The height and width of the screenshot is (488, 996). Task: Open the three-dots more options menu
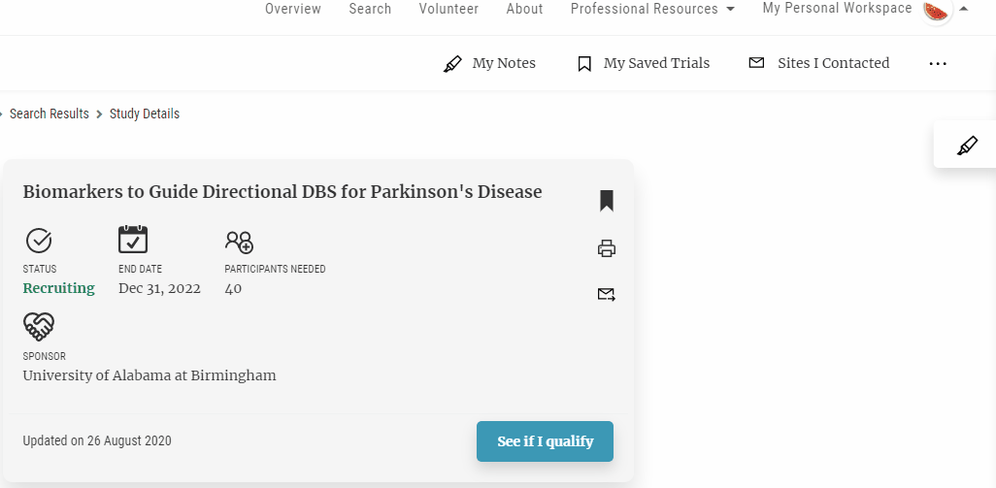point(938,63)
